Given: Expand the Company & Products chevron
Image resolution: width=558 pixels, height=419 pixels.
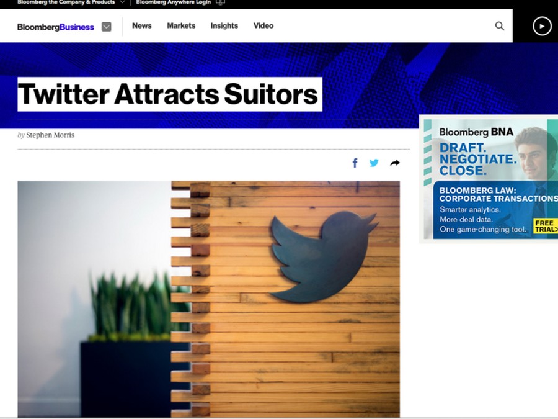Looking at the screenshot, I should tap(122, 2).
